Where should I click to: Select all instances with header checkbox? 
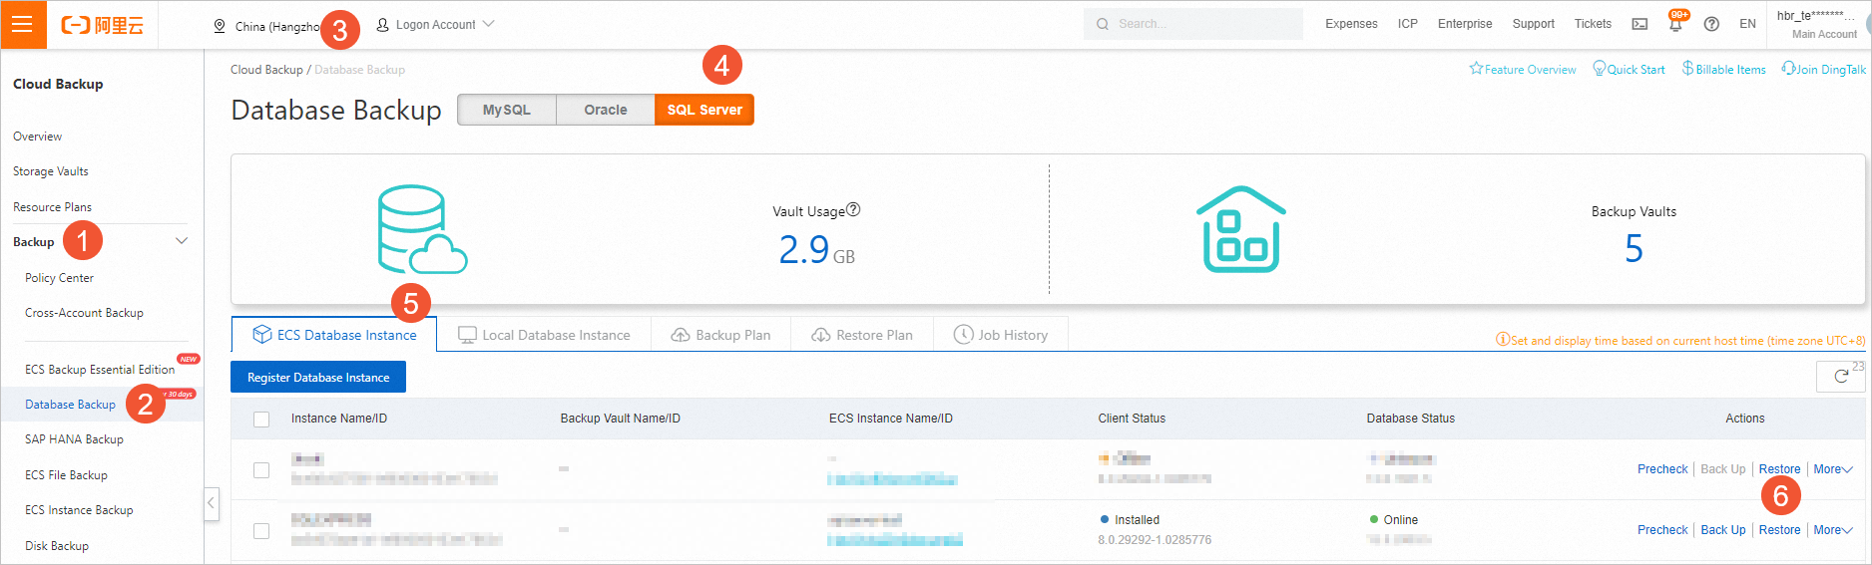pyautogui.click(x=261, y=420)
